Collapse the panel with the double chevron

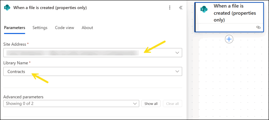pos(181,8)
